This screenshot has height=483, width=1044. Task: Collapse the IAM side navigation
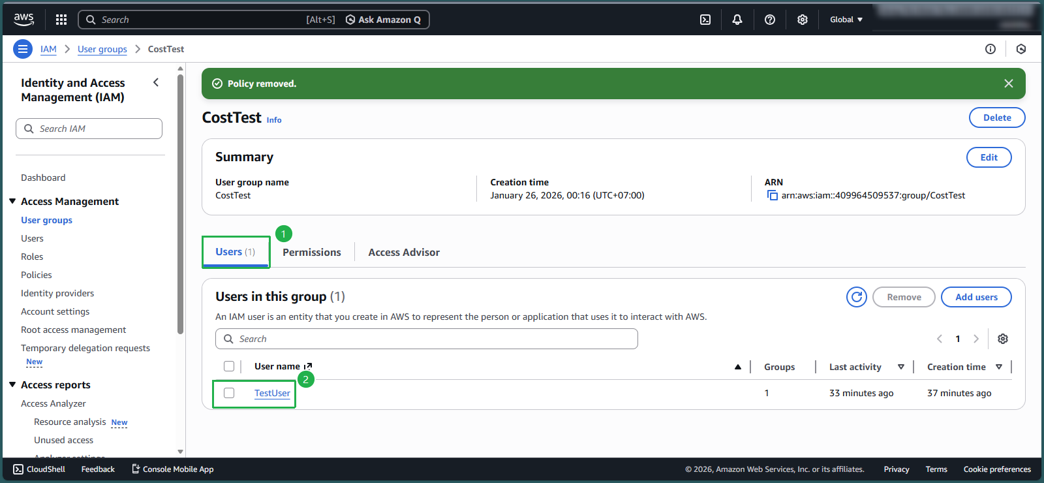(156, 82)
